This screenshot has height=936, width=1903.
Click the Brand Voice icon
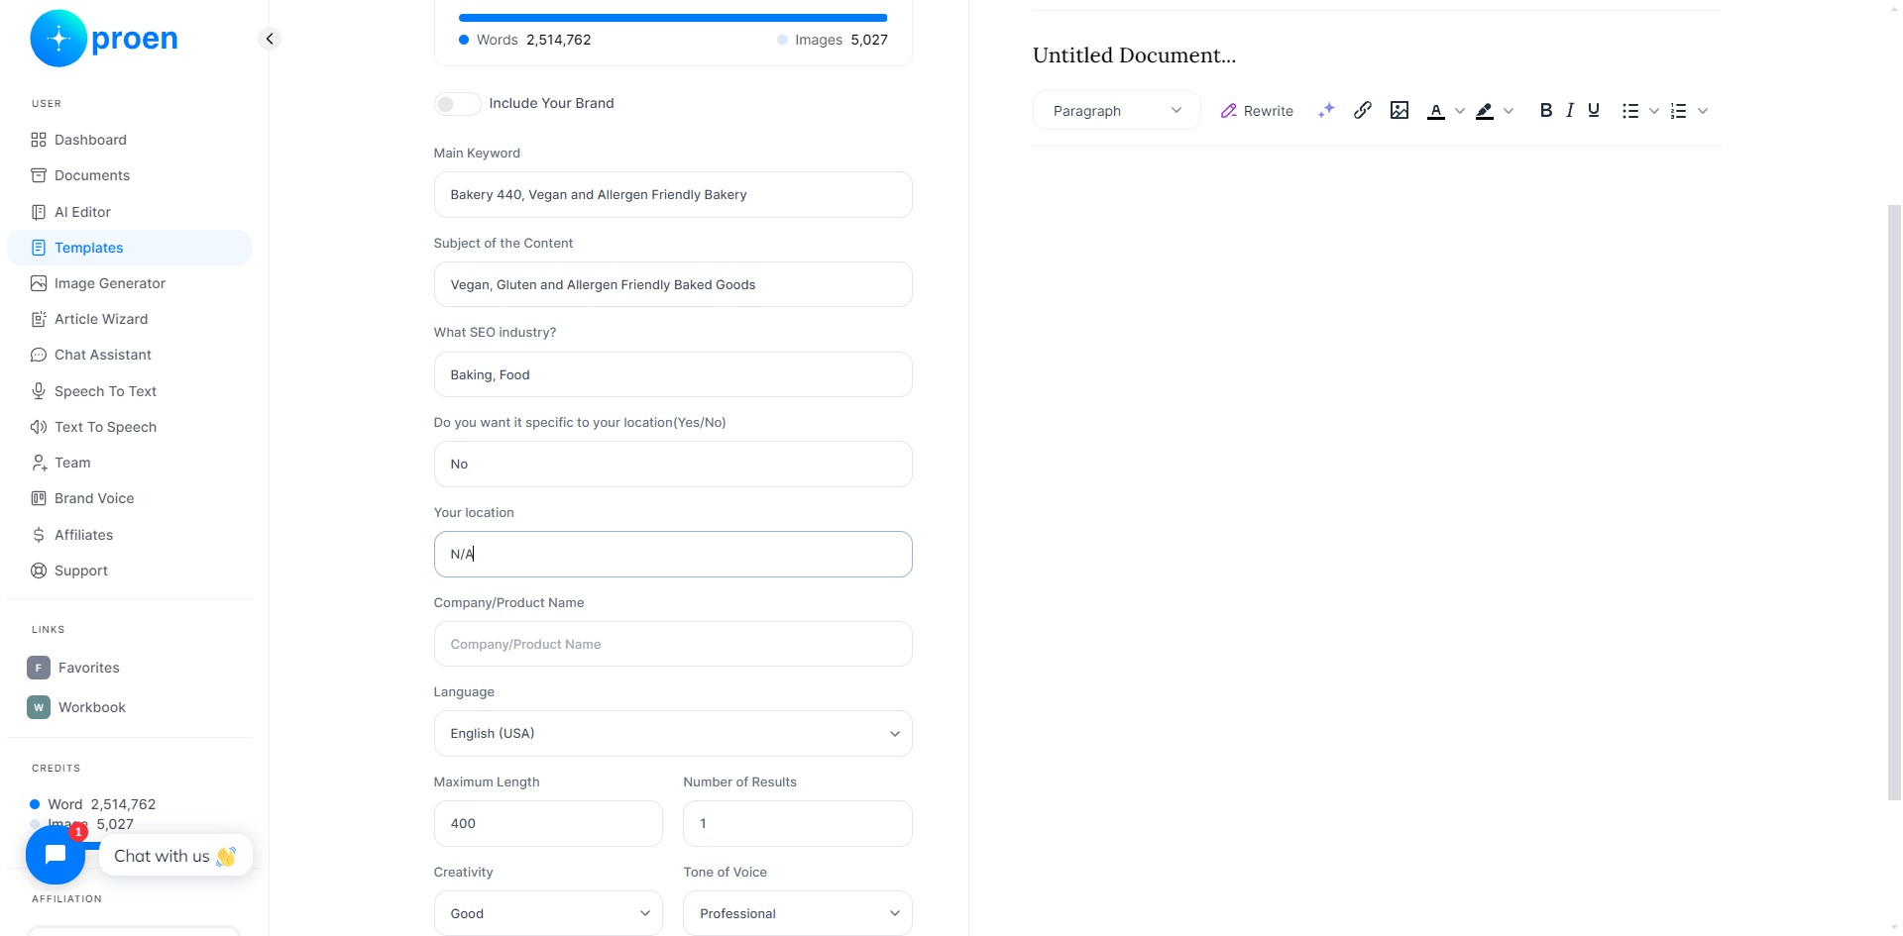39,498
